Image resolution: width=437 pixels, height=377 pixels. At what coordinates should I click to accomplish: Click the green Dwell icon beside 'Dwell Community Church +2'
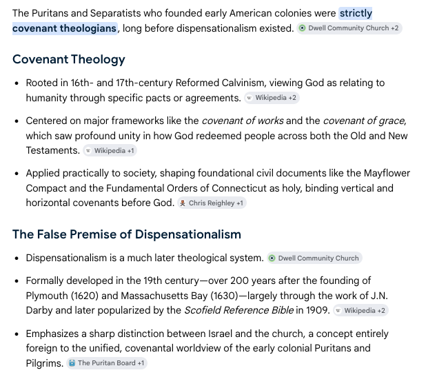click(302, 28)
